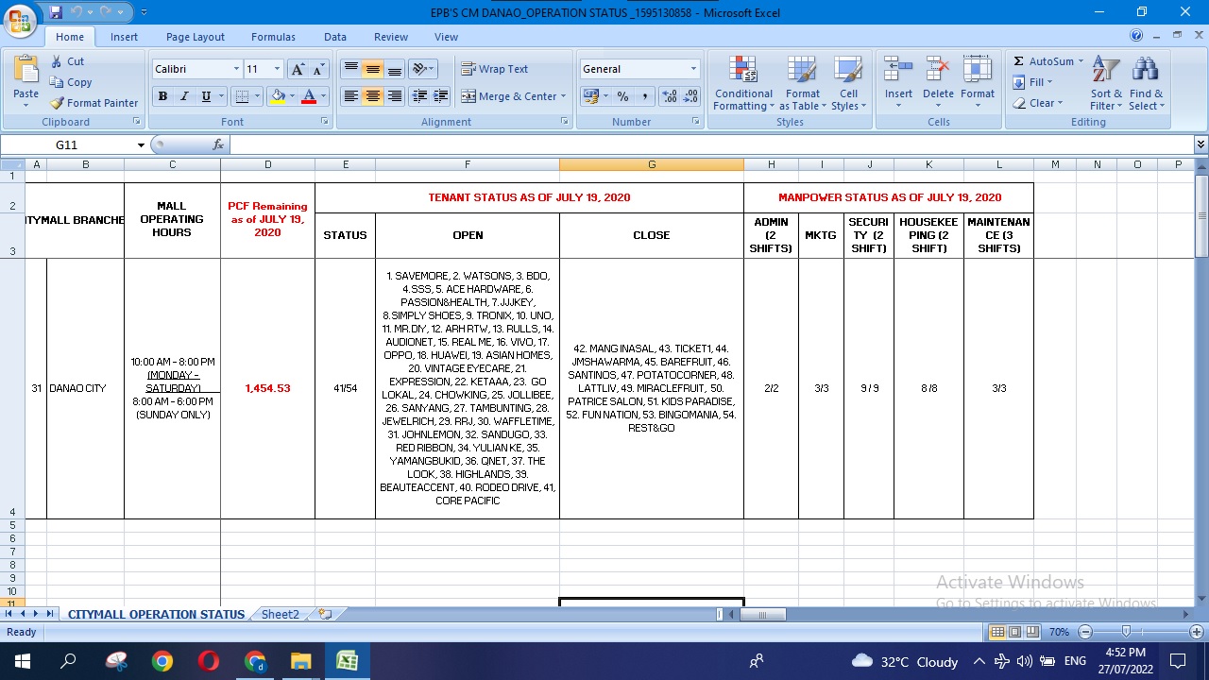Expand the Name Box dropdown arrow
The image size is (1209, 680).
point(141,144)
